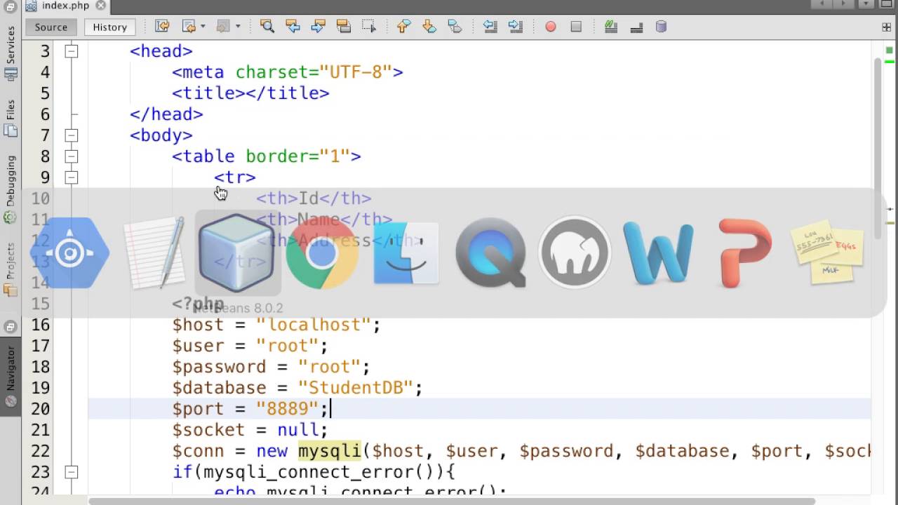Viewport: 898px width, 505px height.
Task: Select Stickies in app switcher
Action: (x=828, y=253)
